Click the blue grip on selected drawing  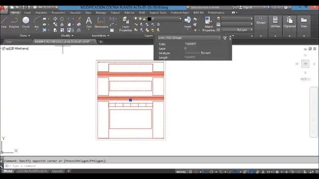click(131, 100)
